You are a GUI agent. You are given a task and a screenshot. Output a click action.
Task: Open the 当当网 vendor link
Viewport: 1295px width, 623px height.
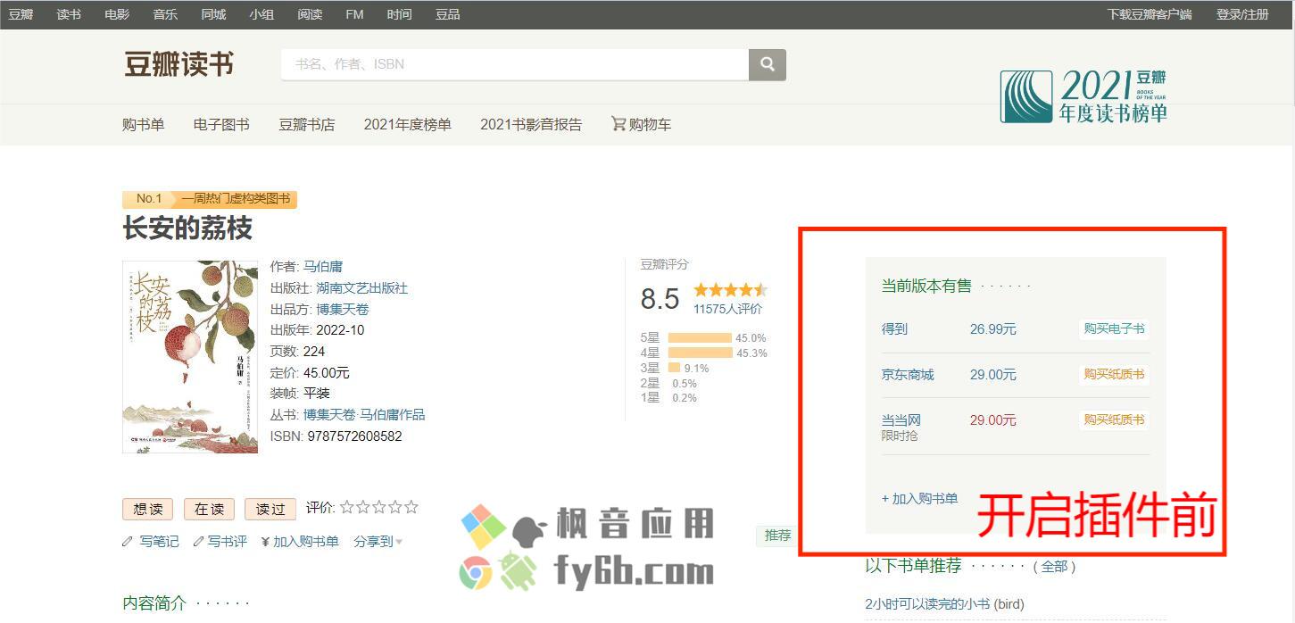(x=901, y=420)
